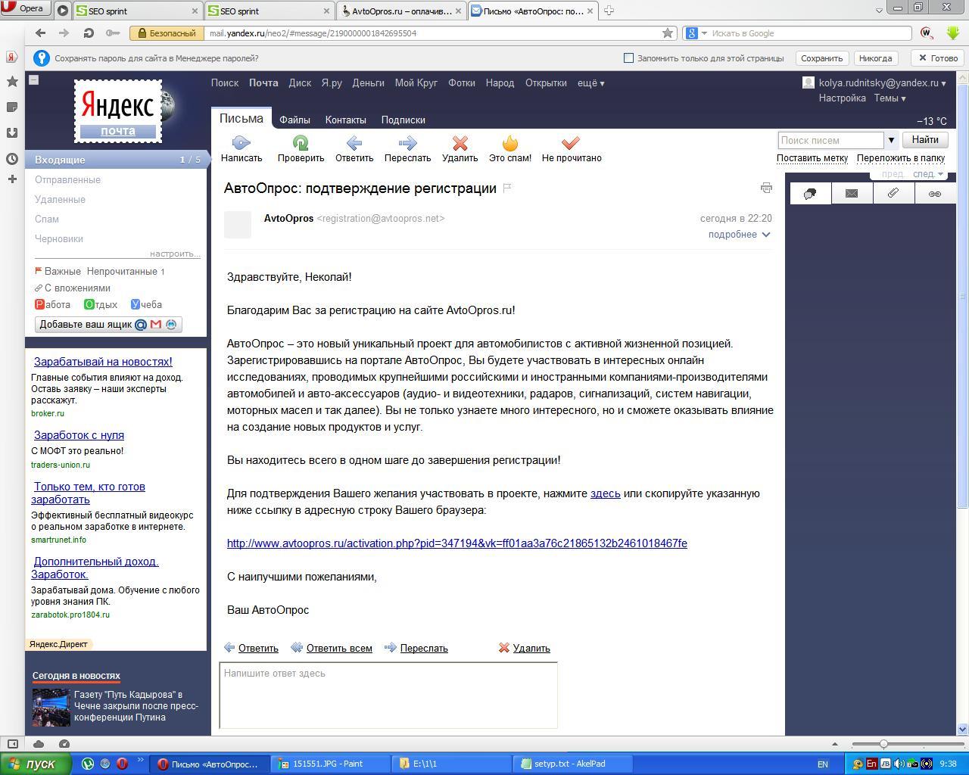Open the tab list arrow in the tab bar
This screenshot has height=775, width=969.
879,11
